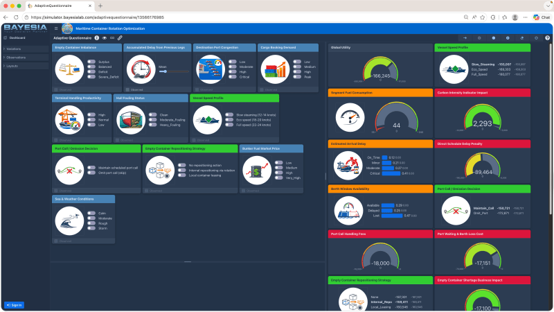The image size is (554, 312).
Task: Click the eraser icon in the top-right toolbar
Action: [x=522, y=38]
